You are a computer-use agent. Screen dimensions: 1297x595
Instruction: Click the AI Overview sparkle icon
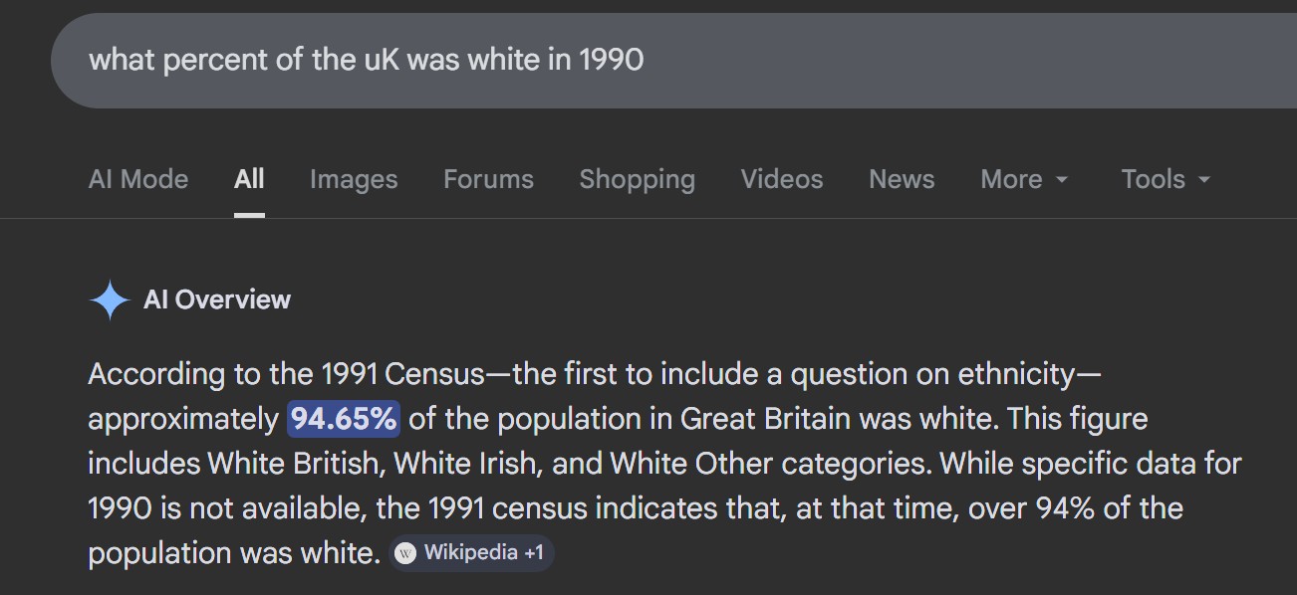click(109, 299)
